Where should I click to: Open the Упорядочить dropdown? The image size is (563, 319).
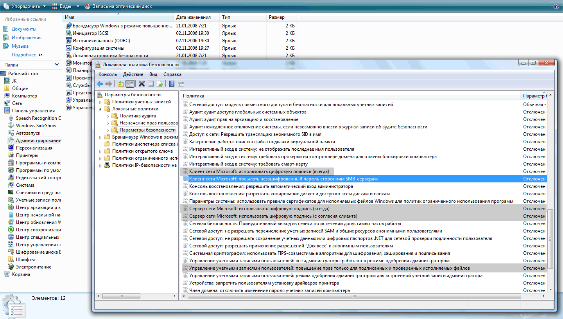coord(25,6)
